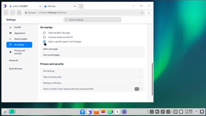Click the browser forward arrow

coord(13,13)
